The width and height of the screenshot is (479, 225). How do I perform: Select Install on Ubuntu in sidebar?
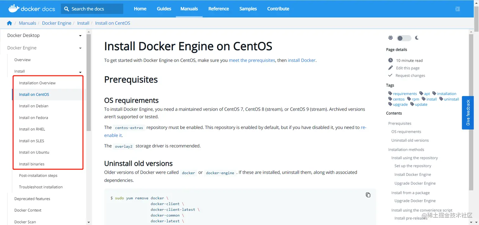34,152
